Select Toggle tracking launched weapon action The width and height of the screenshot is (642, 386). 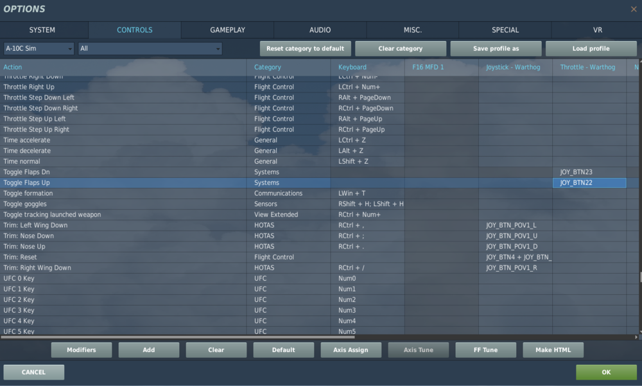pos(123,215)
